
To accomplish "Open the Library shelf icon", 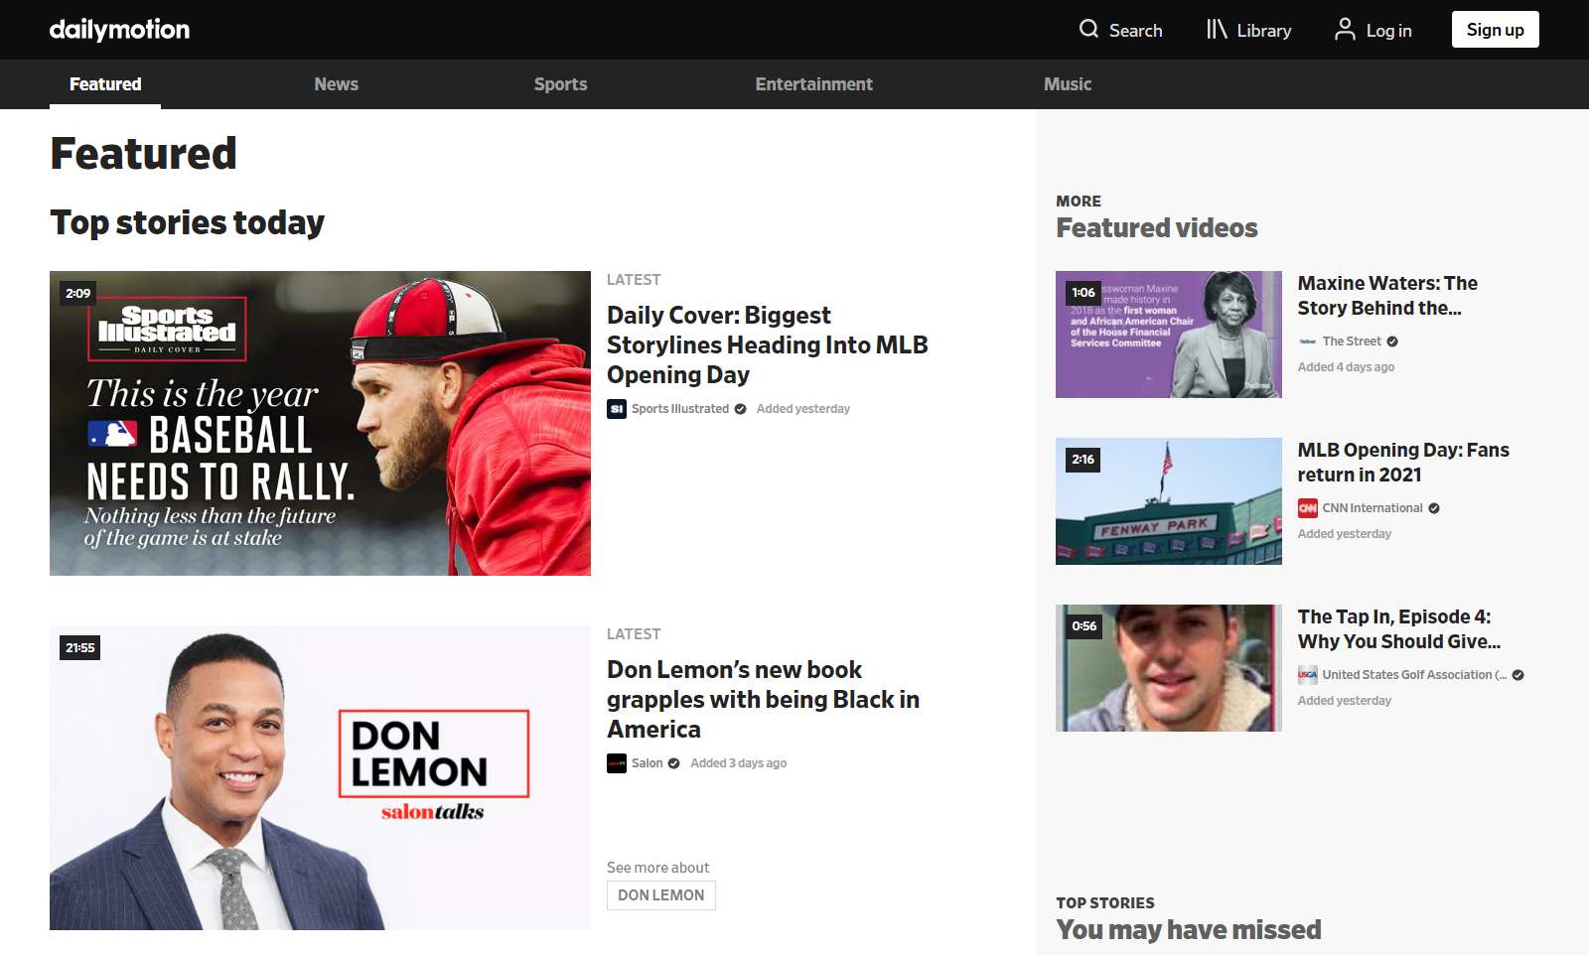I will (x=1217, y=29).
